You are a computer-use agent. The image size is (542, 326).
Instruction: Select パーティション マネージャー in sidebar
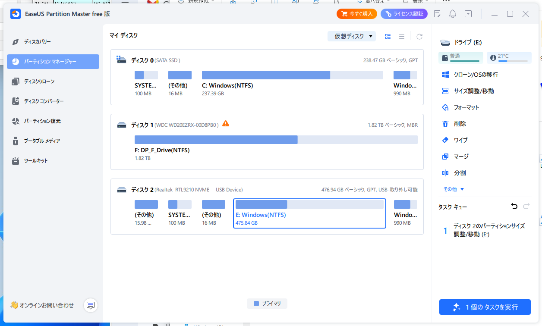point(53,62)
